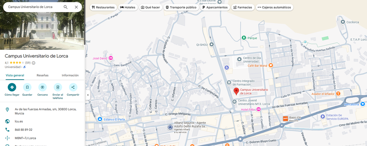Click the red Campus Universitario map pin
367x146 pixels.
236,91
